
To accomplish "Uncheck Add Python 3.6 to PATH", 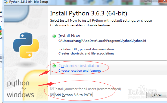I will tap(52, 95).
